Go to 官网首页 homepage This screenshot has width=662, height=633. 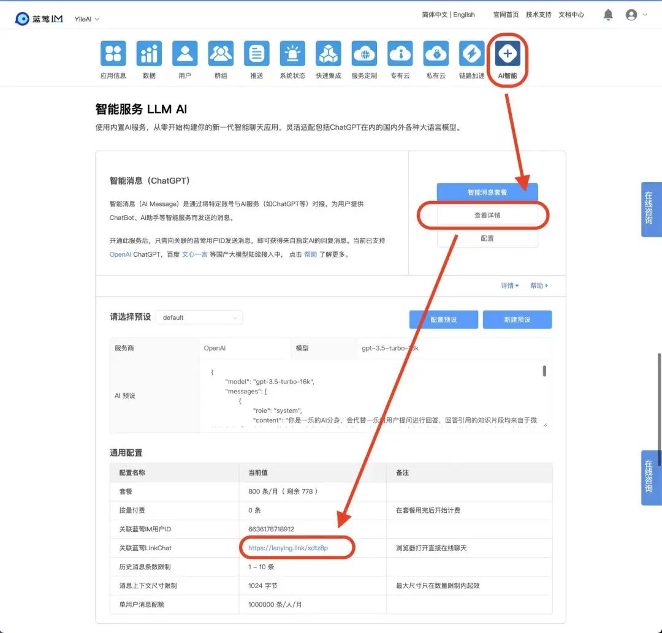tap(506, 15)
